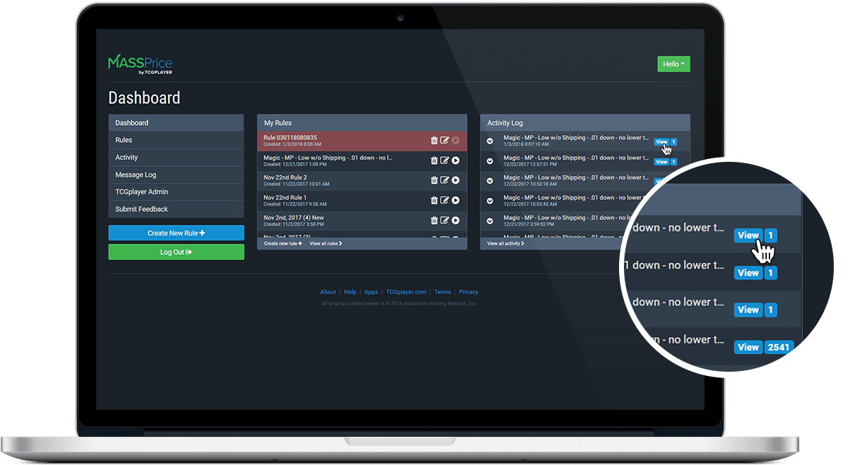Click the Dashboard page heading
848x465 pixels.
tap(144, 98)
